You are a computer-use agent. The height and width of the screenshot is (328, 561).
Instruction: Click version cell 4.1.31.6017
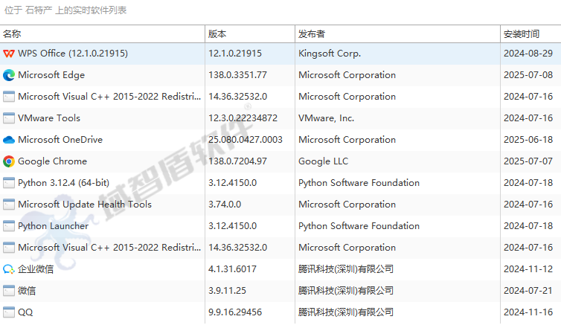pyautogui.click(x=233, y=269)
